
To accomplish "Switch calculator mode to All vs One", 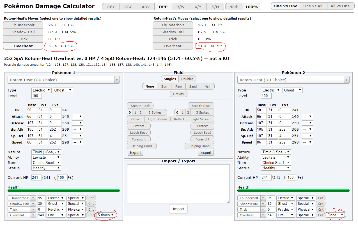I will coord(340,6).
